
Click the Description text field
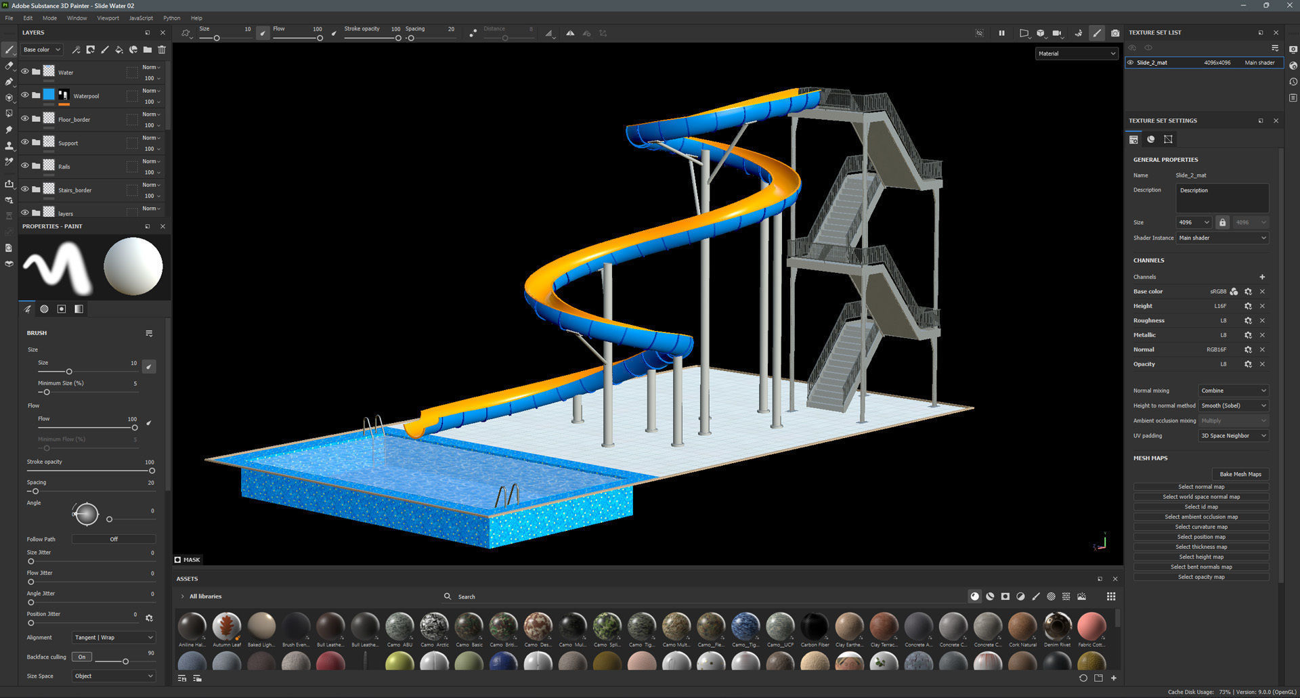(1222, 198)
